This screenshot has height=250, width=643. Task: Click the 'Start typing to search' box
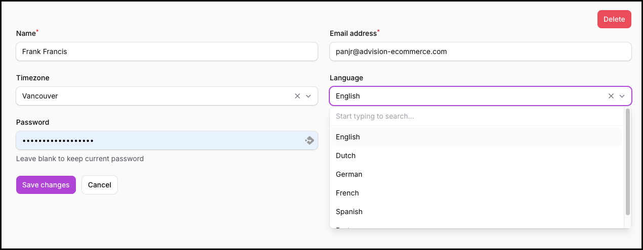476,116
